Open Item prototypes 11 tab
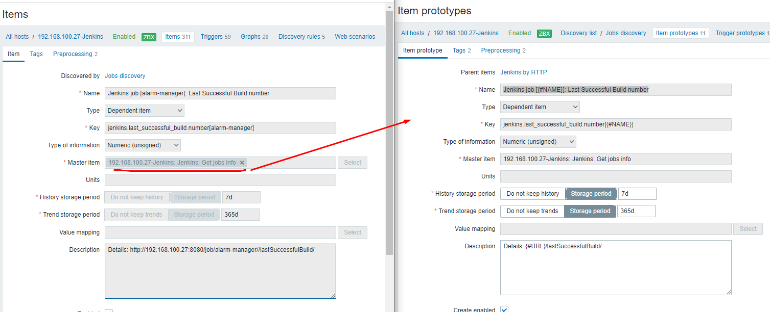This screenshot has height=312, width=770. (x=681, y=33)
